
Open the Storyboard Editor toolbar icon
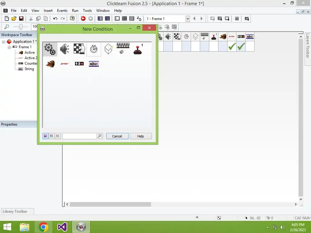point(100,19)
